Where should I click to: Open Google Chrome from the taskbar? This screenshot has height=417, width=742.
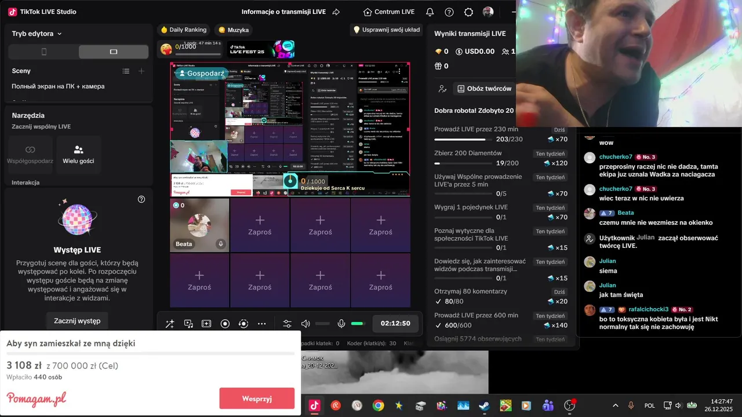(x=378, y=405)
